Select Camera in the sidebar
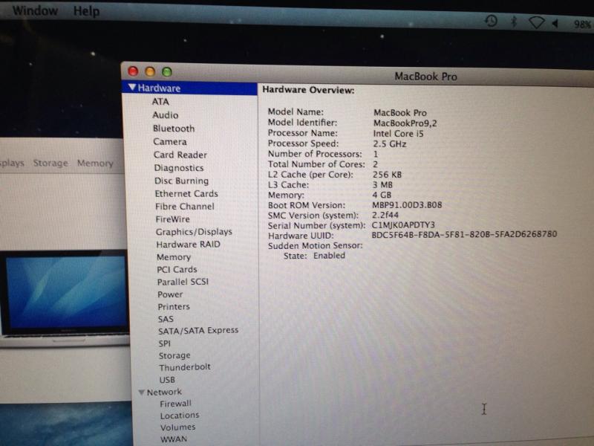 click(x=170, y=141)
